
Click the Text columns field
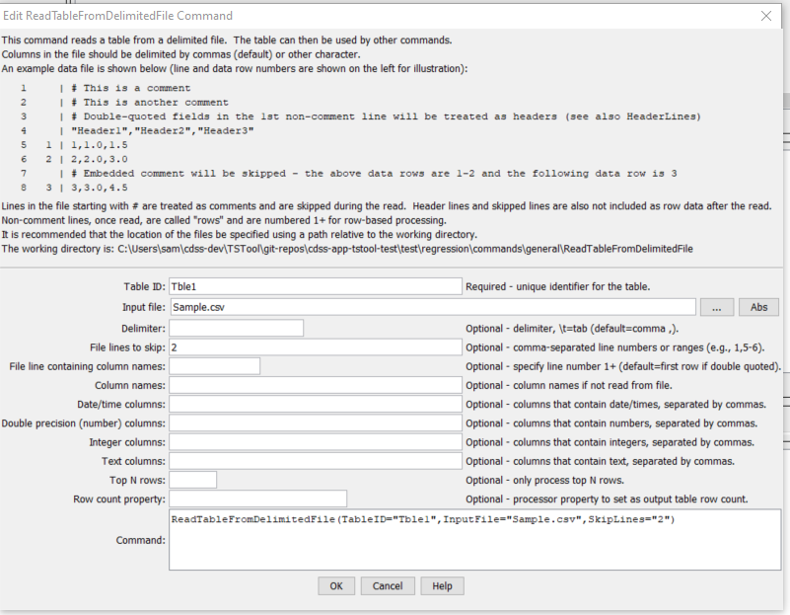316,461
